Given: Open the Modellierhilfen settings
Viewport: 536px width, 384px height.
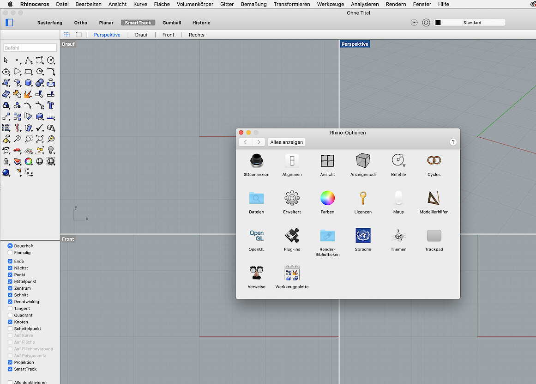Looking at the screenshot, I should [x=434, y=202].
